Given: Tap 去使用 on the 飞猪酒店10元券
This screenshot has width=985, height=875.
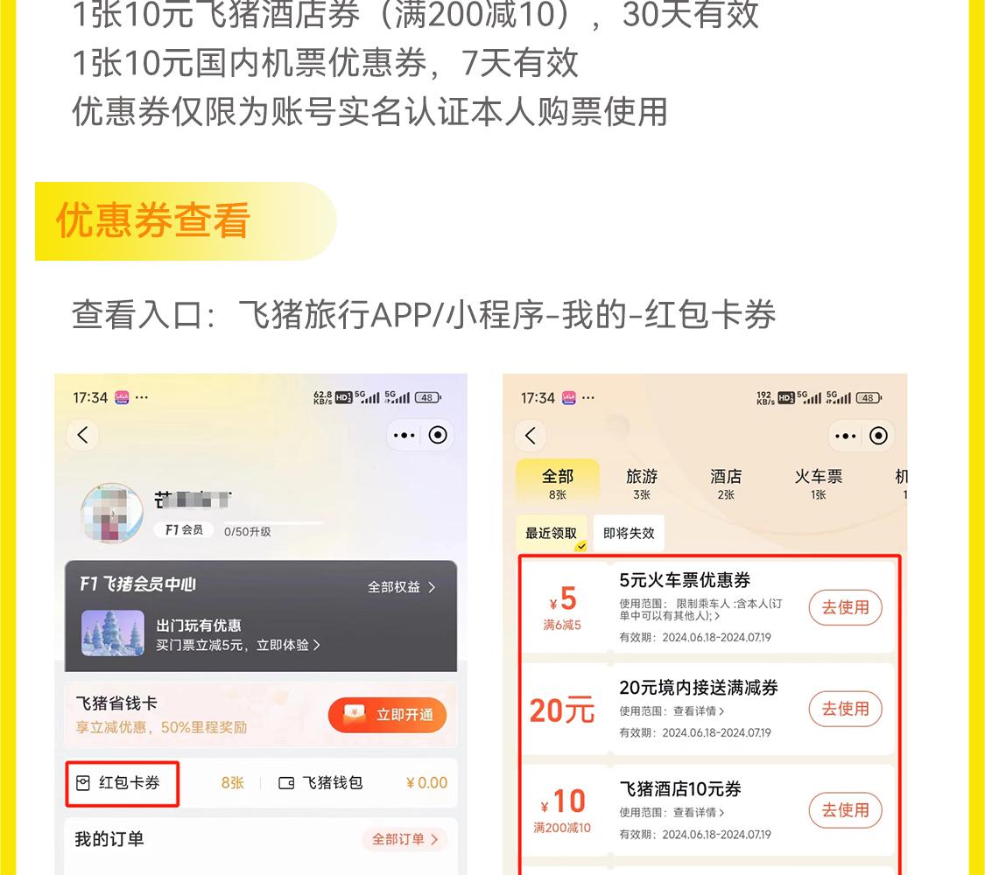Looking at the screenshot, I should (845, 810).
